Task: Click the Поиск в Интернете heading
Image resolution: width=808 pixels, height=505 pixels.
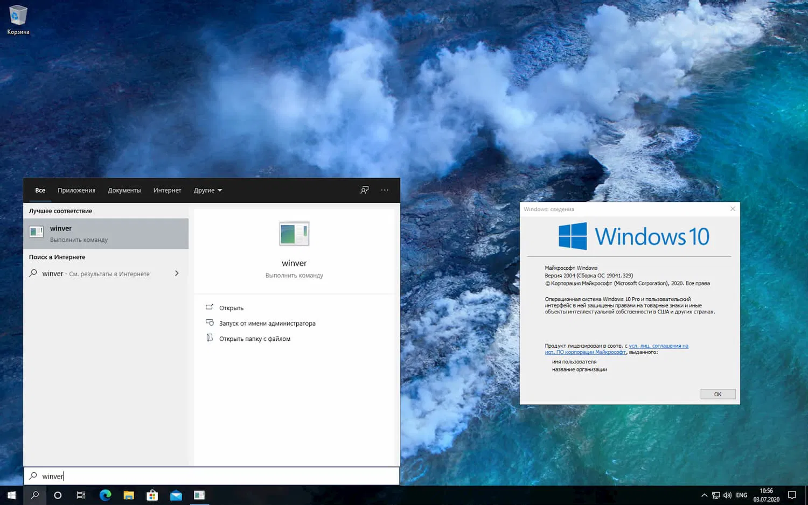Action: [x=57, y=257]
